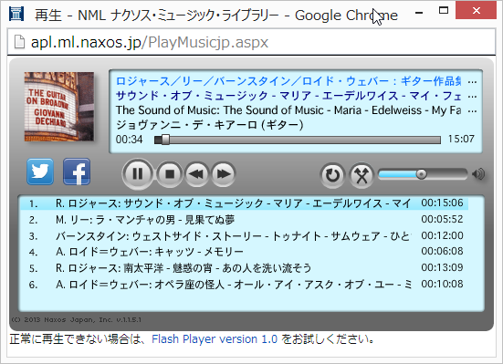
Task: Open the Flash Player version 1.0 link
Action: tap(215, 339)
